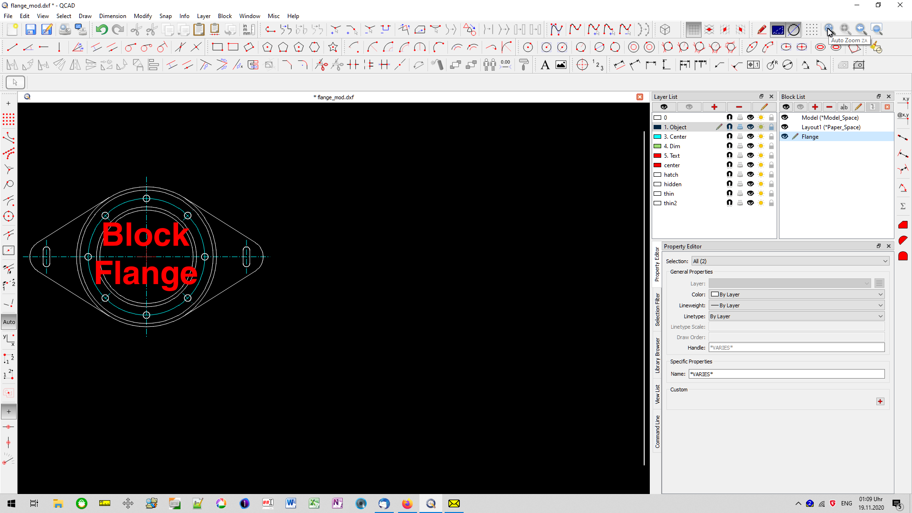This screenshot has height=513, width=912.
Task: Click the Auto snap button
Action: [x=9, y=322]
